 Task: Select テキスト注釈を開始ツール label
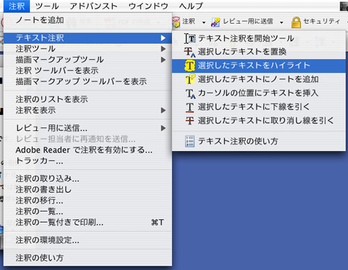point(246,38)
